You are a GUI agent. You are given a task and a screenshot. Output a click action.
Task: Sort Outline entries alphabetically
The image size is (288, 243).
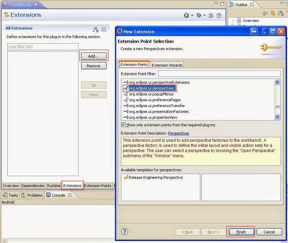[x=281, y=13]
